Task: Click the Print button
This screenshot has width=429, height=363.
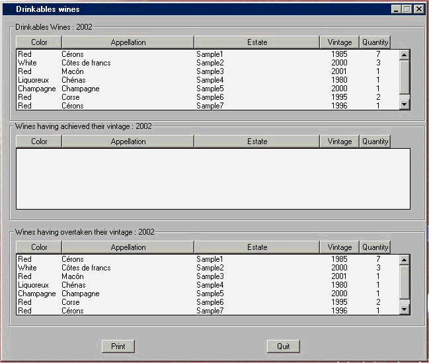Action: pyautogui.click(x=118, y=346)
